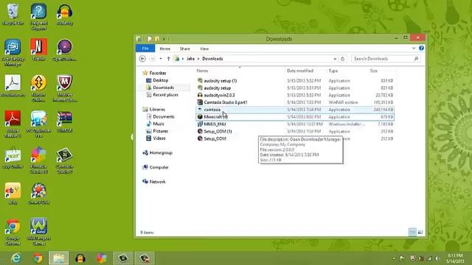Open the Recycle Bin desktop icon

(x=13, y=15)
